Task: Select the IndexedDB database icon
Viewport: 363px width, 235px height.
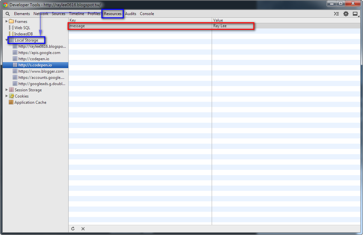Action: (x=11, y=34)
